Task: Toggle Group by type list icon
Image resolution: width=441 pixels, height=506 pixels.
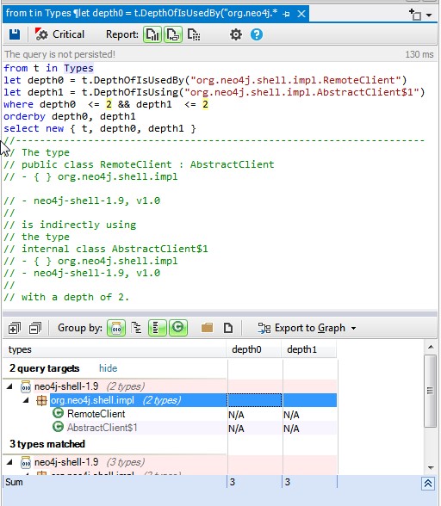Action: 158,328
